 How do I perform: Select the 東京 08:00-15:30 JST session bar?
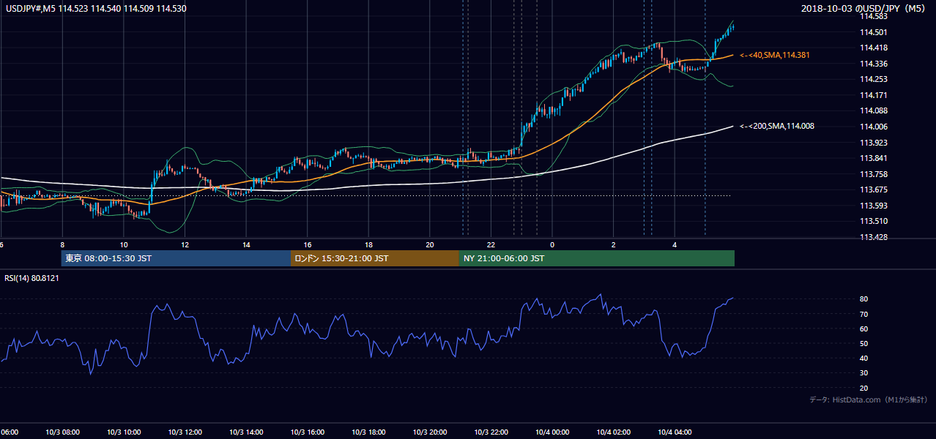(x=176, y=258)
